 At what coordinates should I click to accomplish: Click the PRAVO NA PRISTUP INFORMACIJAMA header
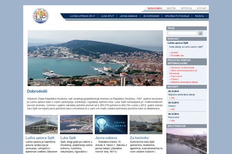point(187,62)
